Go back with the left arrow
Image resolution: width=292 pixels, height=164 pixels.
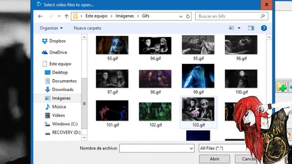pyautogui.click(x=40, y=16)
